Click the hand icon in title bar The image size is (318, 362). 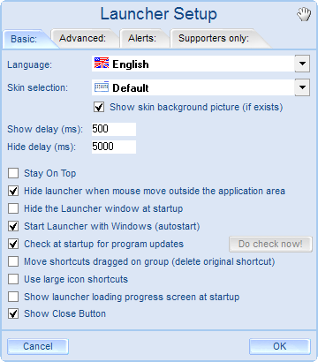click(304, 14)
